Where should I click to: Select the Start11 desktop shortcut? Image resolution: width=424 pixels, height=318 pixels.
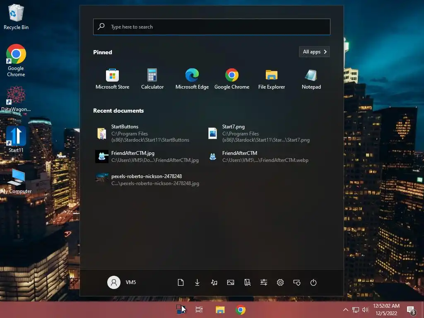tap(16, 140)
